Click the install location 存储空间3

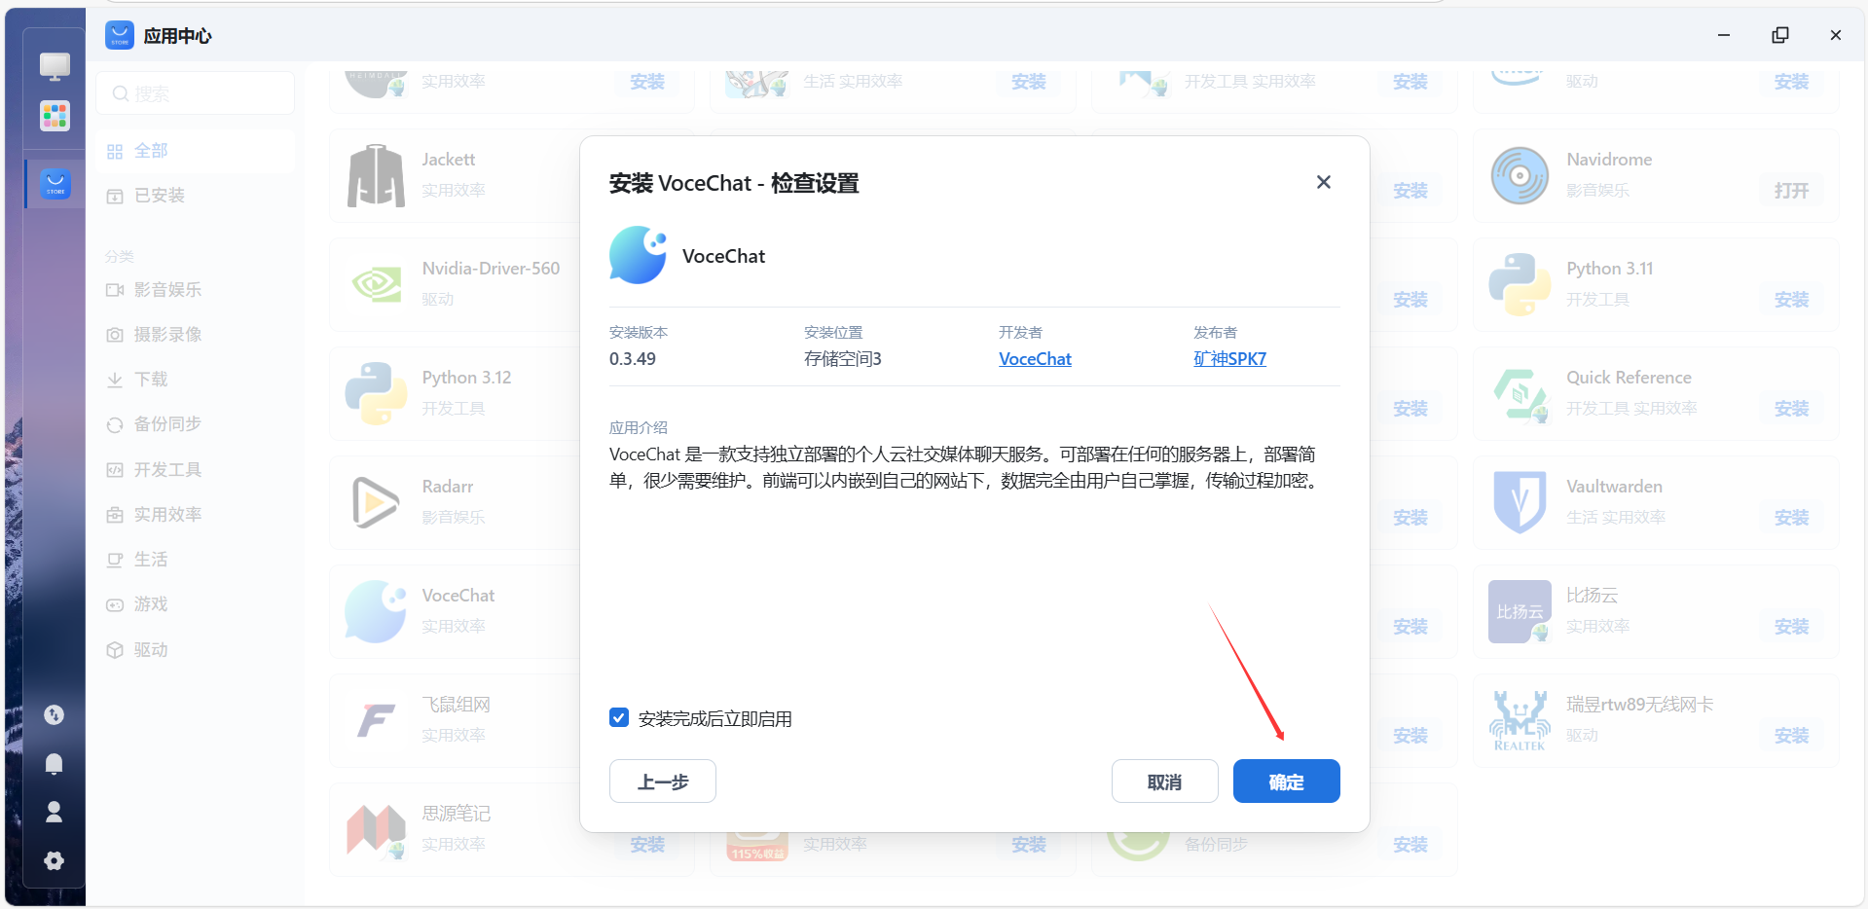tap(843, 359)
